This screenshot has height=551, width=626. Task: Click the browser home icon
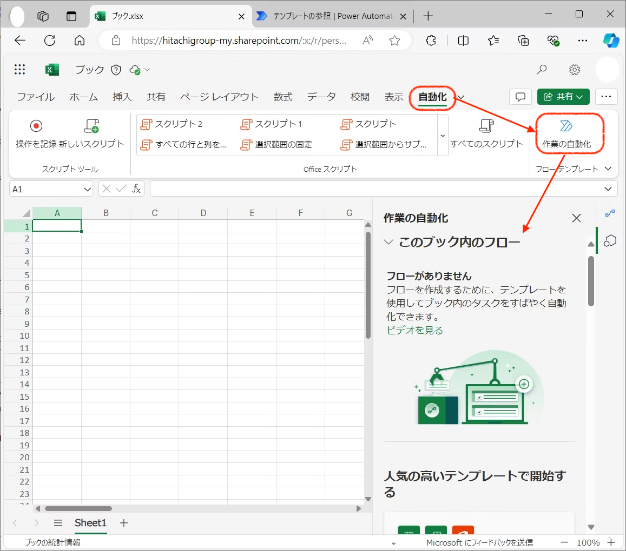coord(80,41)
